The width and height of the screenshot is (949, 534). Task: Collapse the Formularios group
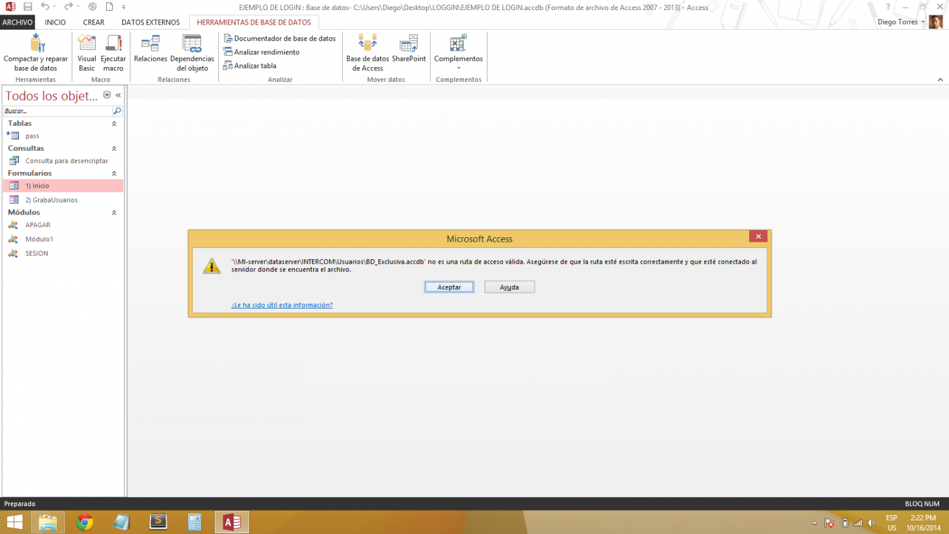[114, 173]
